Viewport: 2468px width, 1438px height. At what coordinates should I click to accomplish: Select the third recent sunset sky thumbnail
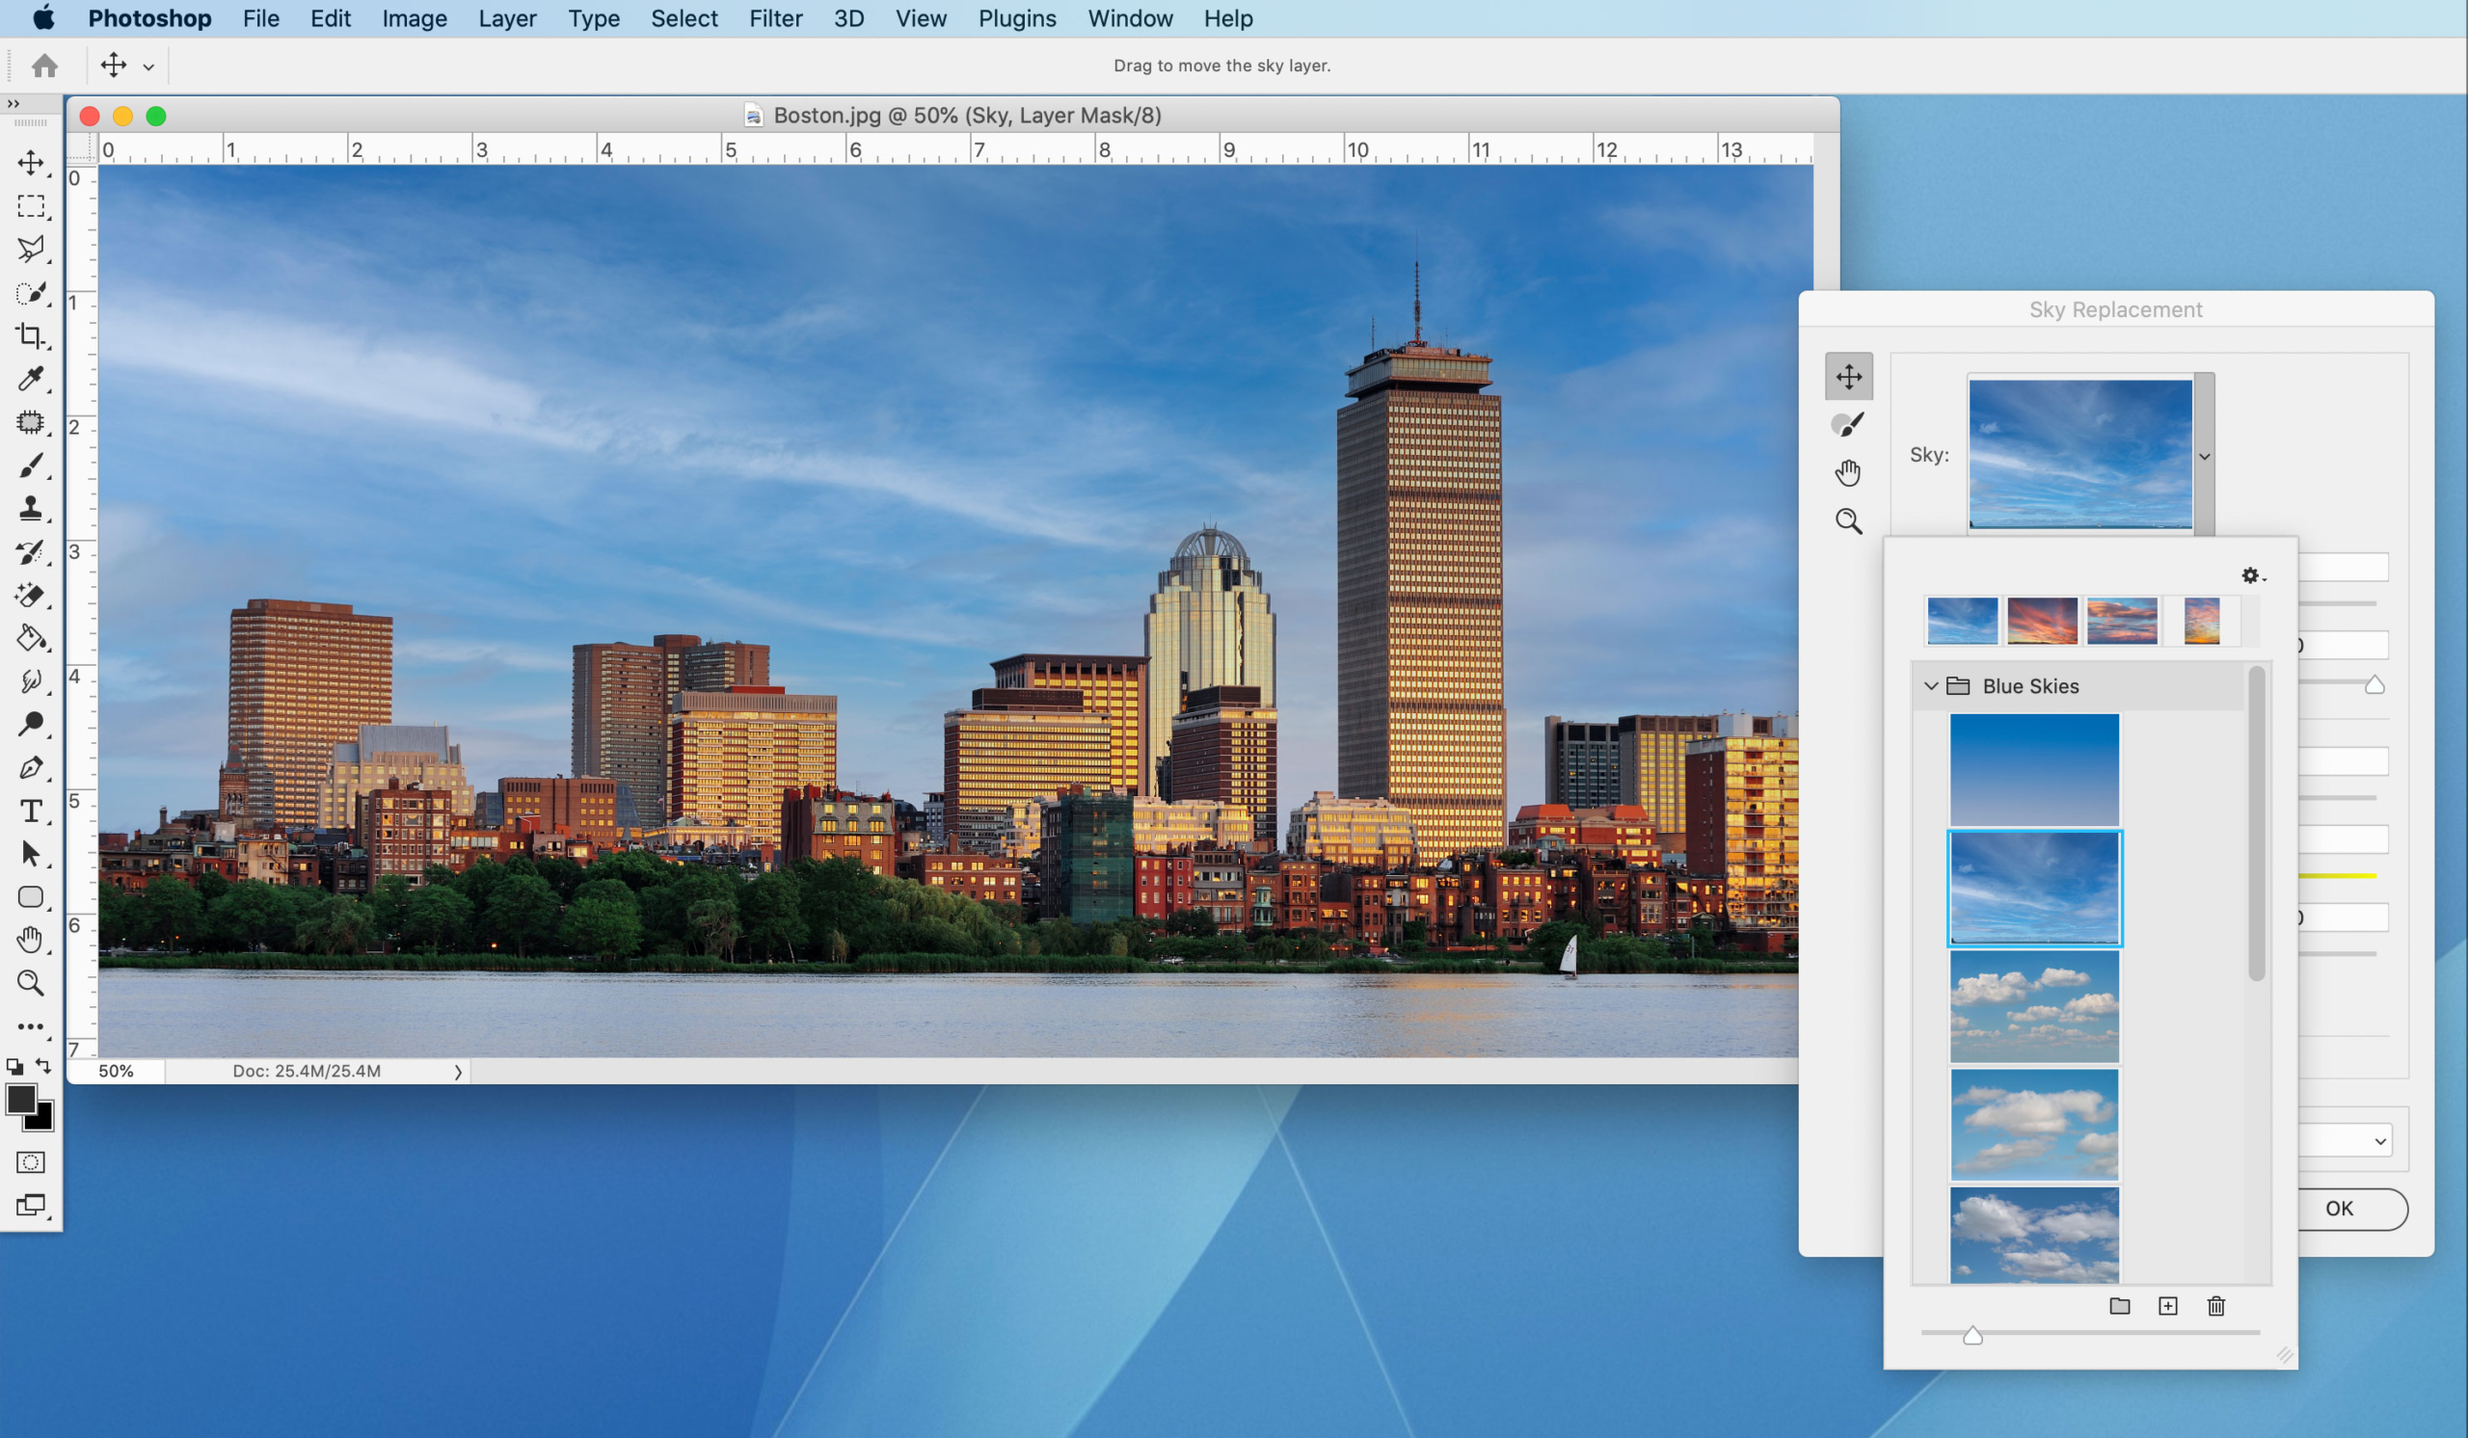click(2122, 621)
